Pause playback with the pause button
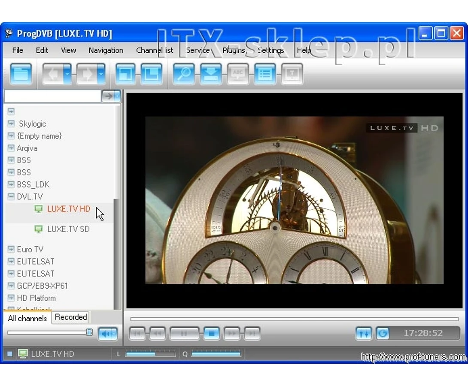The height and width of the screenshot is (386, 468). (184, 333)
